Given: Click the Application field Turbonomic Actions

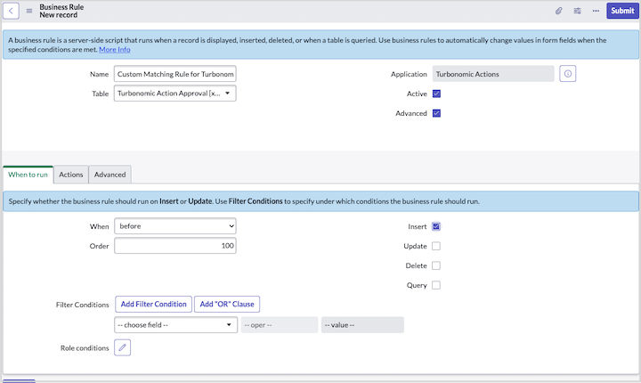Looking at the screenshot, I should pyautogui.click(x=493, y=74).
